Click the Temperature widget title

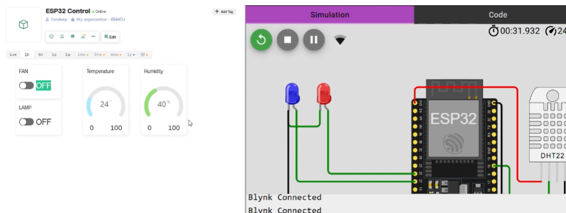[x=100, y=71]
